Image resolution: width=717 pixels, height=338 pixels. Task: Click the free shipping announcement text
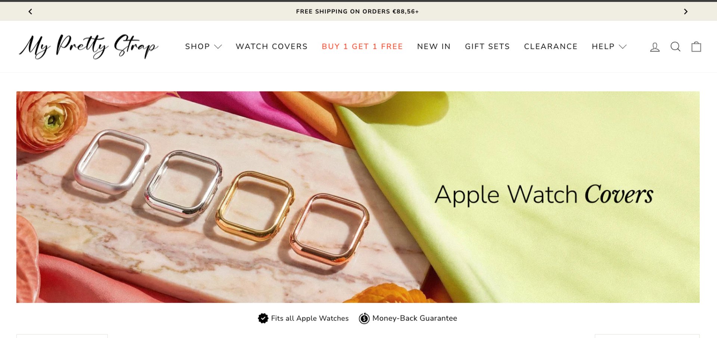[x=357, y=12]
